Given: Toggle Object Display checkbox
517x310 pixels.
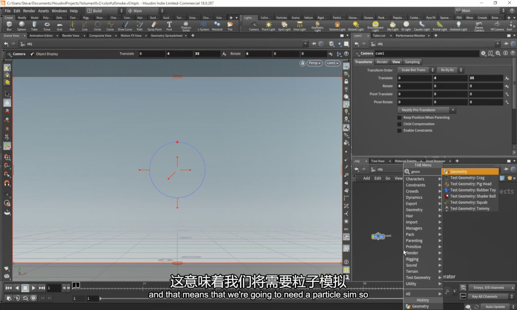Looking at the screenshot, I should click(x=32, y=54).
